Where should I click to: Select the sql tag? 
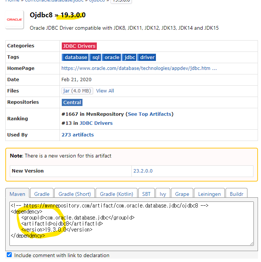click(95, 57)
